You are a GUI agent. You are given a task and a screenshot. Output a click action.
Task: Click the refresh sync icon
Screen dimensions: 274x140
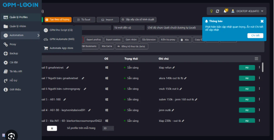tap(217, 11)
